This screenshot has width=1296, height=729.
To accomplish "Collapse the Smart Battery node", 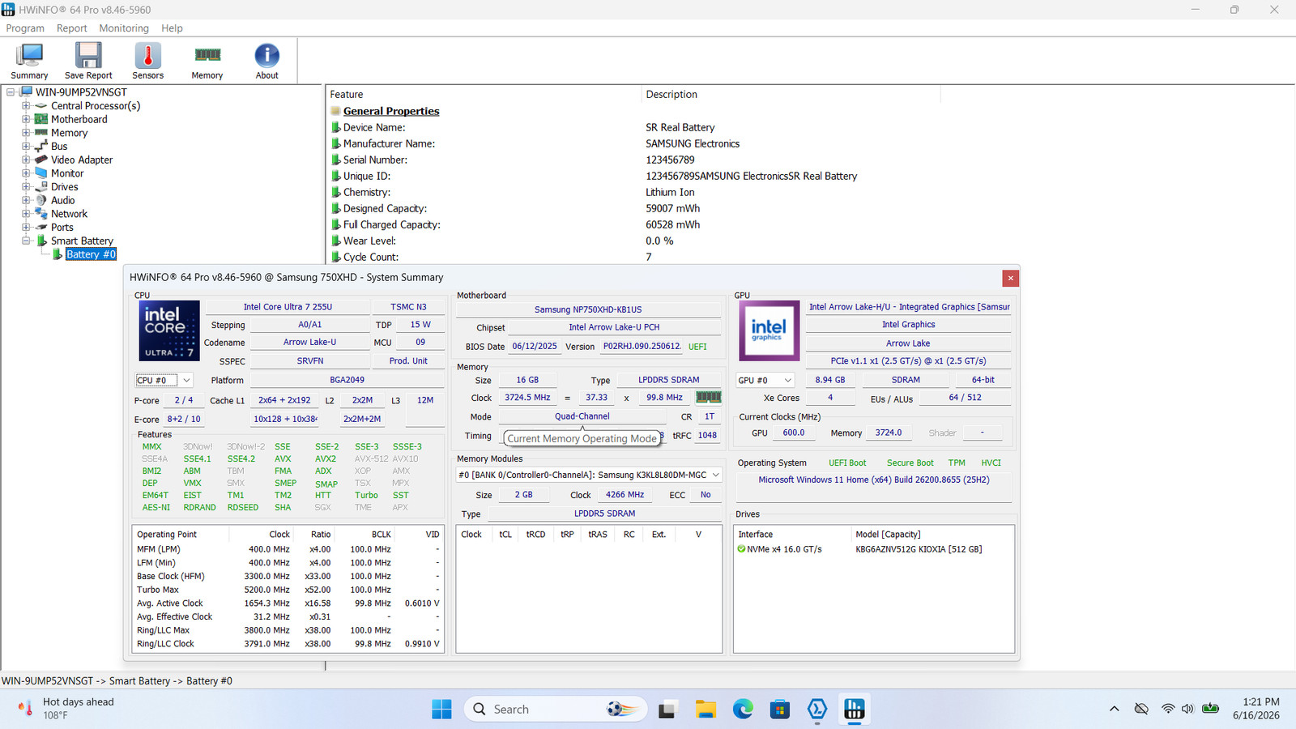I will pyautogui.click(x=26, y=241).
